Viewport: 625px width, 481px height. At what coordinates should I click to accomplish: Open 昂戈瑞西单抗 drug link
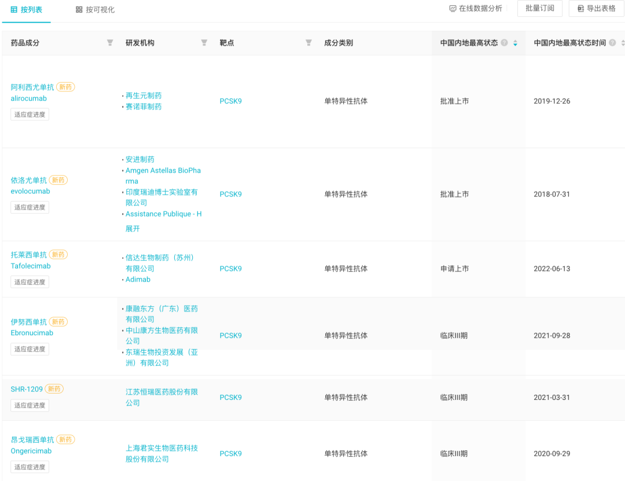point(32,439)
